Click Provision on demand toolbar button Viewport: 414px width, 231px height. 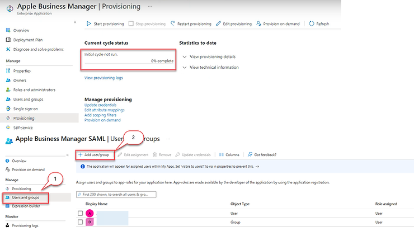pyautogui.click(x=278, y=23)
